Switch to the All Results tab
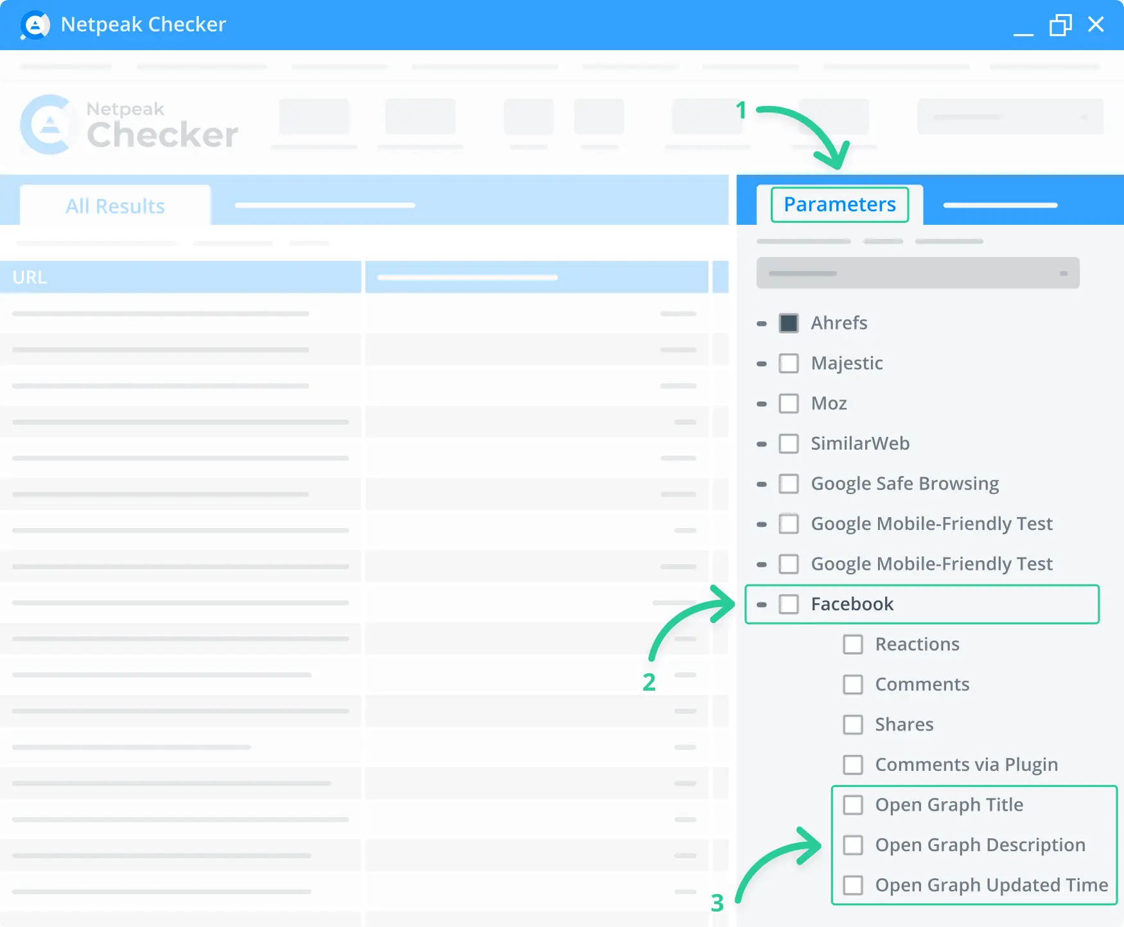1124x927 pixels. (x=116, y=206)
